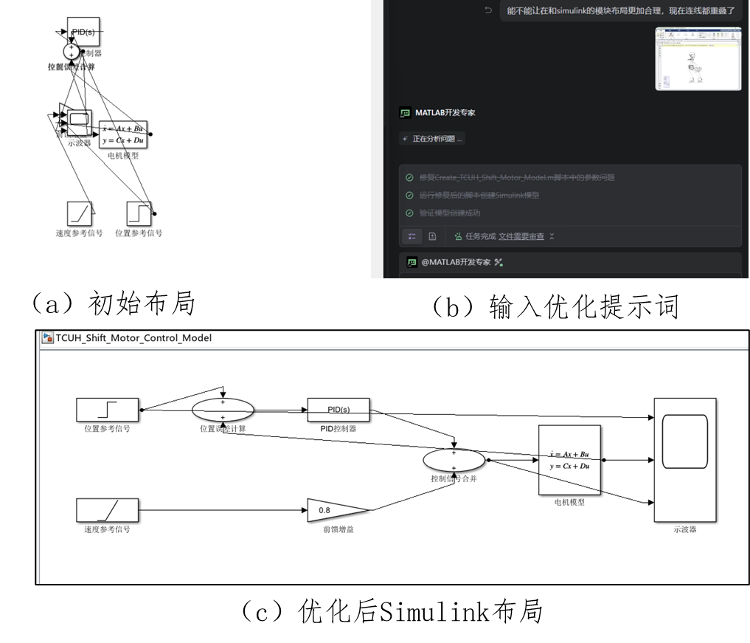Collapse the task panel with the chevron toggle

(552, 236)
